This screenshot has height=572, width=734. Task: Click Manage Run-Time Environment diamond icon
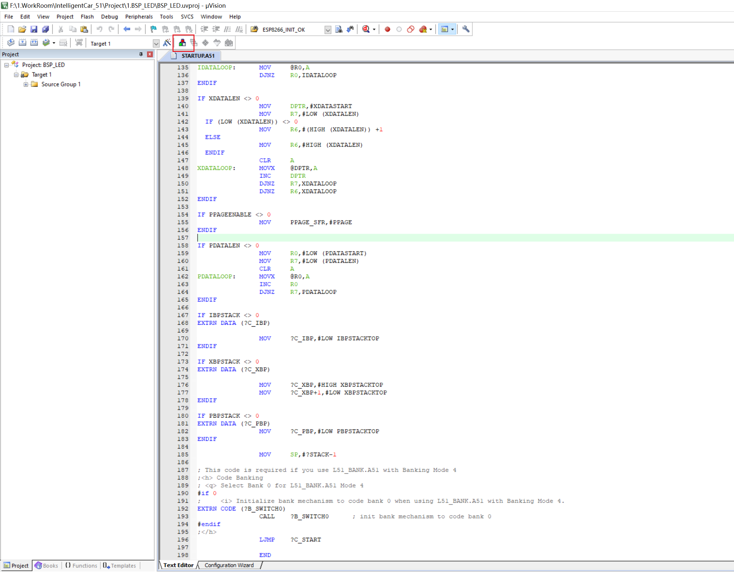point(205,43)
